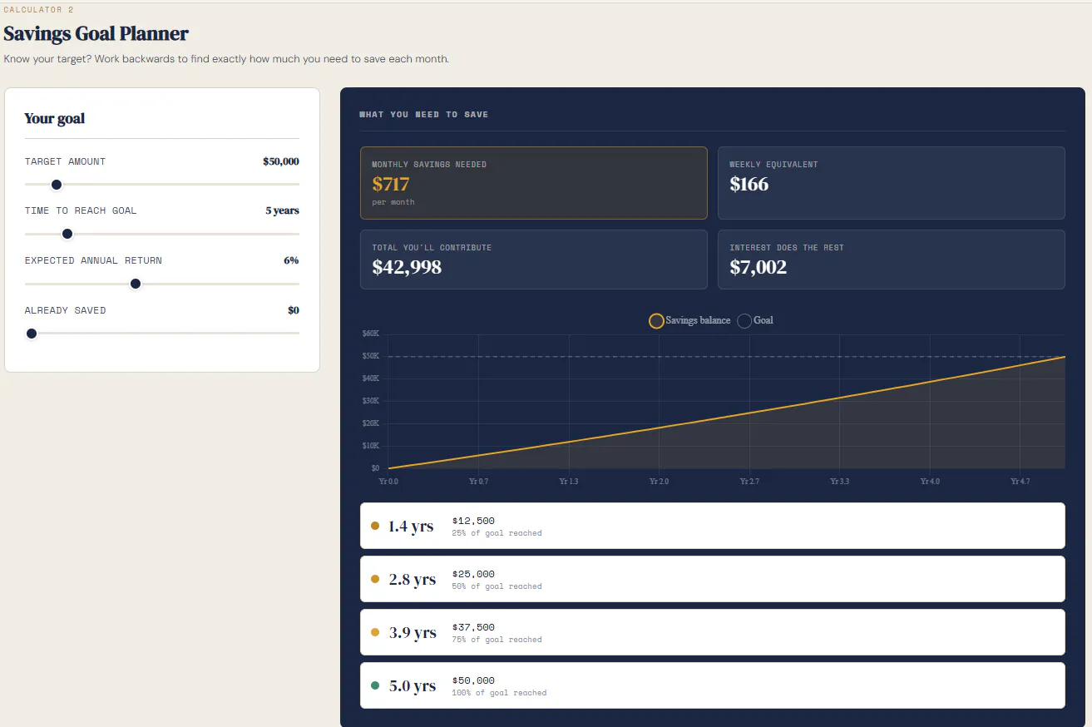
Task: Click the dot beside 2.8 yrs
Action: pyautogui.click(x=375, y=579)
